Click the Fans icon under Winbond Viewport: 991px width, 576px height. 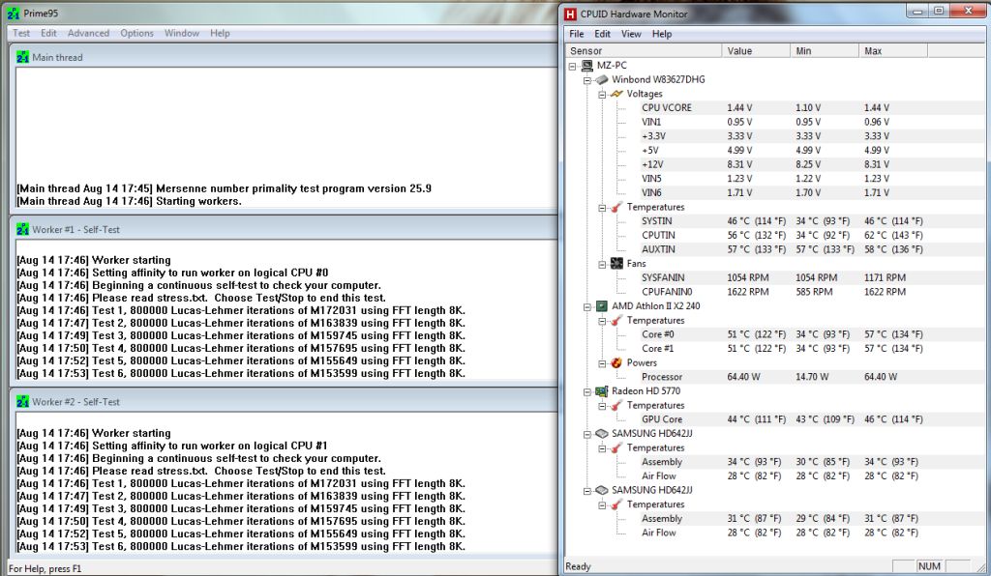tap(616, 264)
